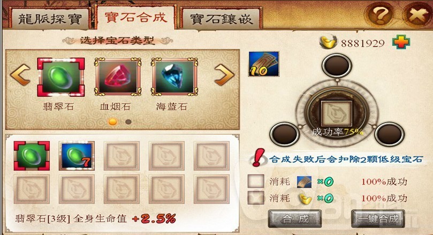Image resolution: width=433 pixels, height=235 pixels.
Task: Show previous gem types with left arrow
Action: point(20,75)
